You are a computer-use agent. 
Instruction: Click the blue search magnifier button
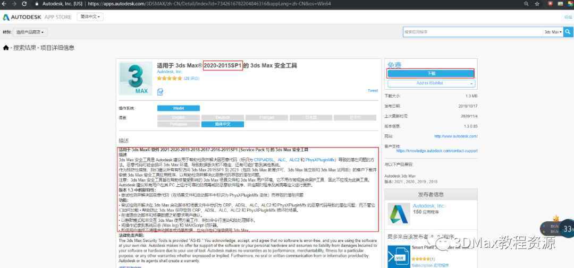coord(568,32)
